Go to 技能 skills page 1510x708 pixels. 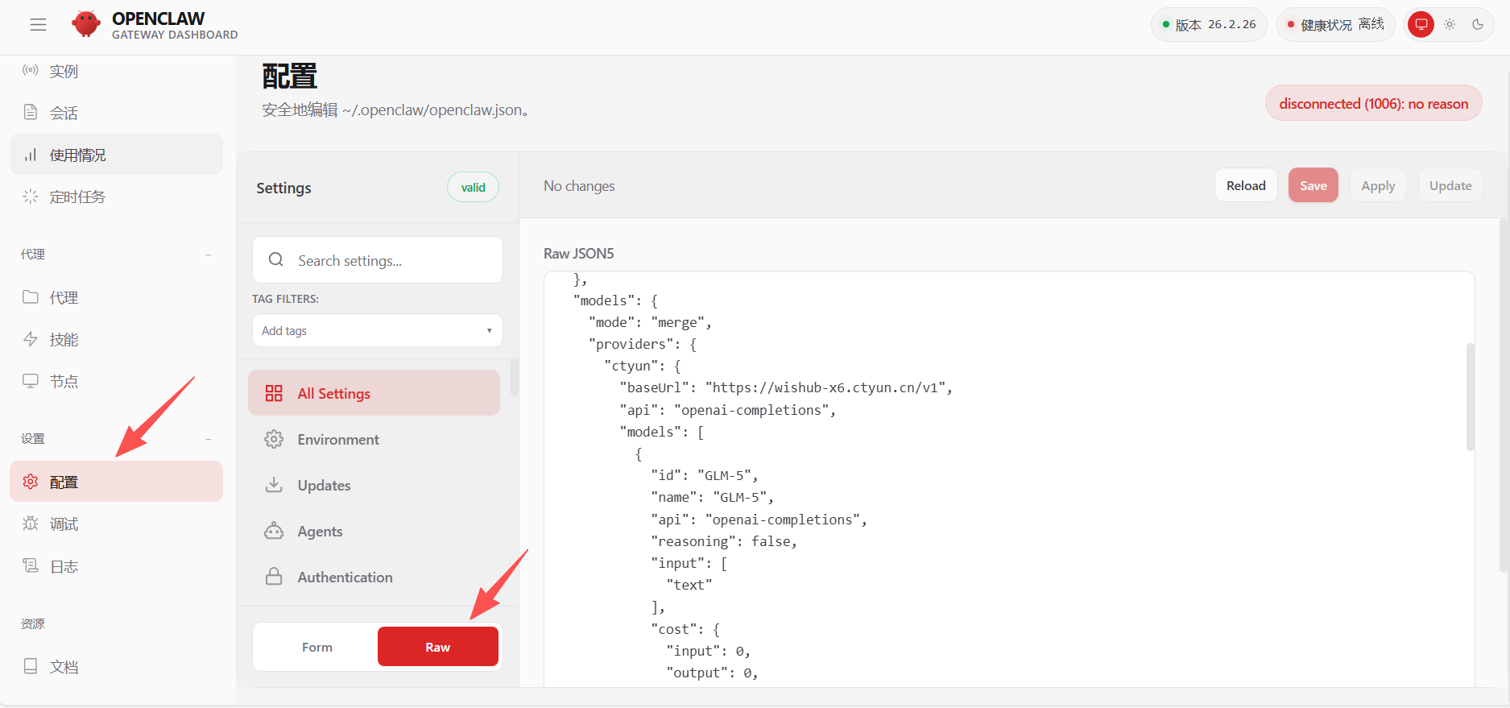(64, 340)
